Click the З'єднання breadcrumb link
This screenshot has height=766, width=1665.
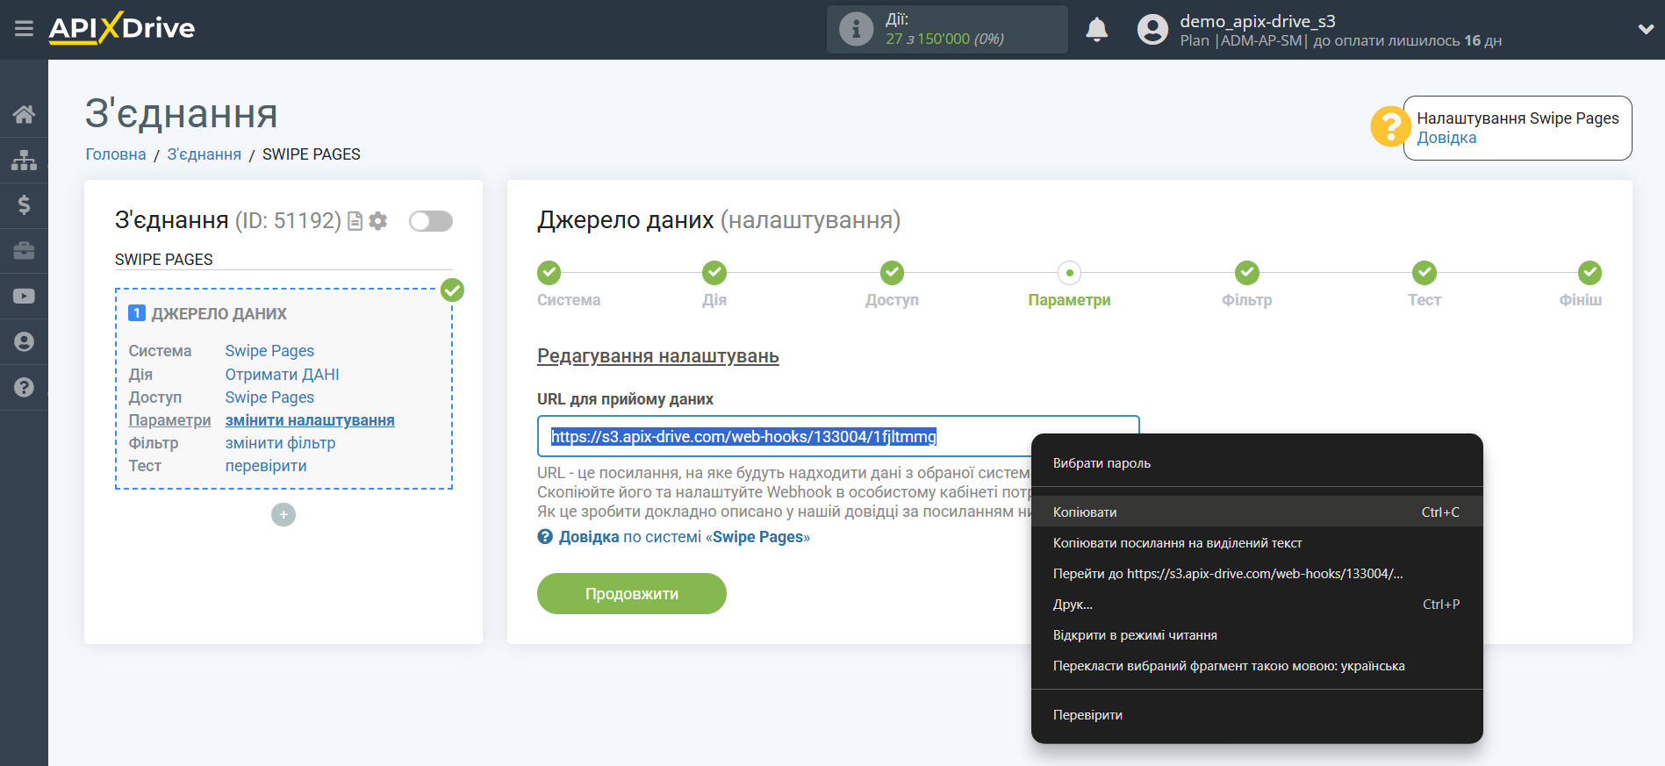point(204,154)
